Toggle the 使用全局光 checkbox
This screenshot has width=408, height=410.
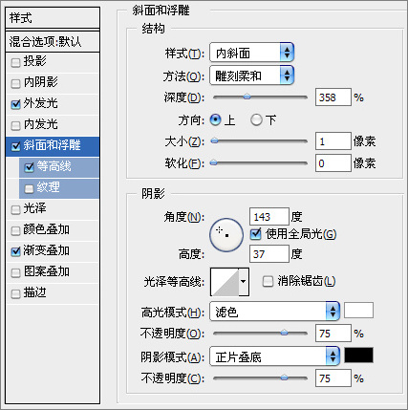[x=256, y=234]
